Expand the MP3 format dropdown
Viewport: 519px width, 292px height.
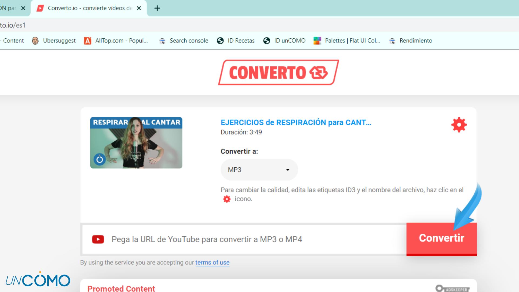[259, 170]
